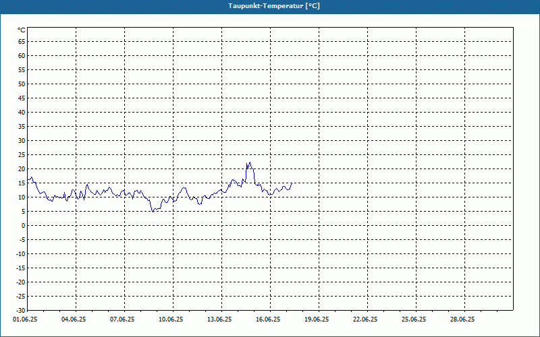
Task: Click the y-axis value -15
Action: (21, 268)
